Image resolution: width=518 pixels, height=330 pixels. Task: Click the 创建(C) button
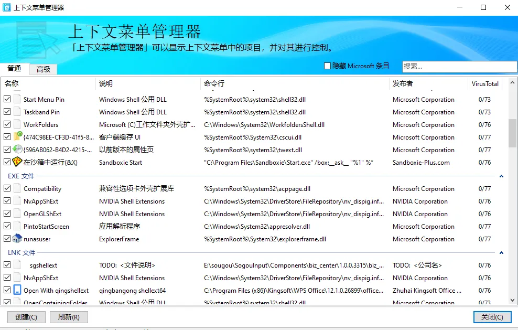(x=26, y=317)
